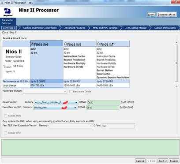Image resolution: width=180 pixels, height=164 pixels.
Task: Click the 'Up to 57 DMIPS' performance value
Action: [x=105, y=81]
